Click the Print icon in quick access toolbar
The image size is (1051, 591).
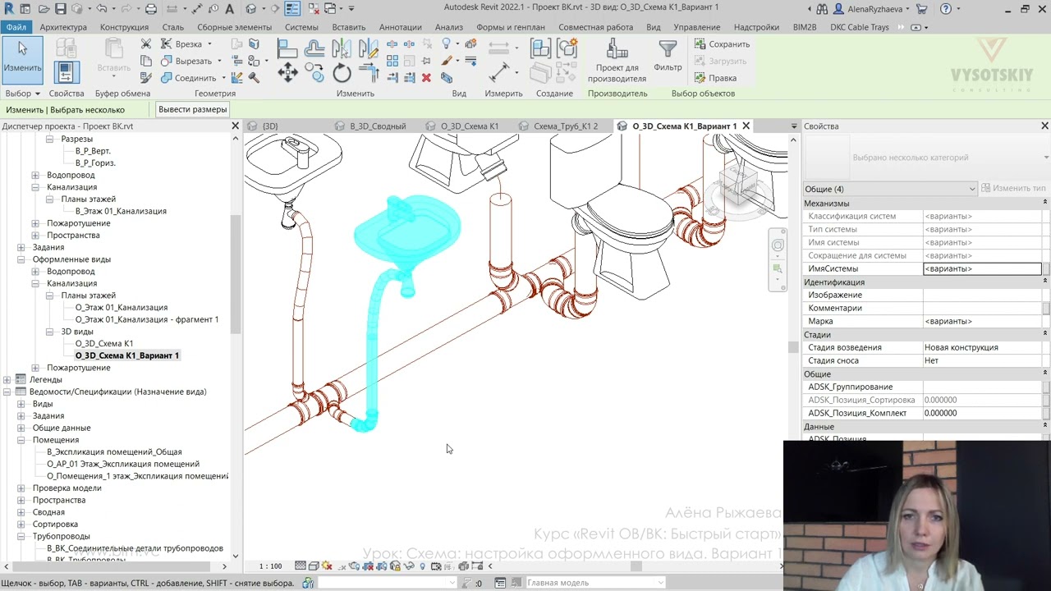pyautogui.click(x=150, y=9)
